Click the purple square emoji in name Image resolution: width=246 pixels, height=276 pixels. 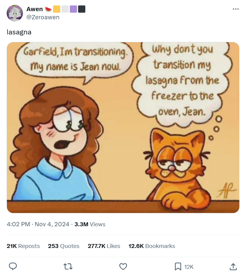point(73,9)
